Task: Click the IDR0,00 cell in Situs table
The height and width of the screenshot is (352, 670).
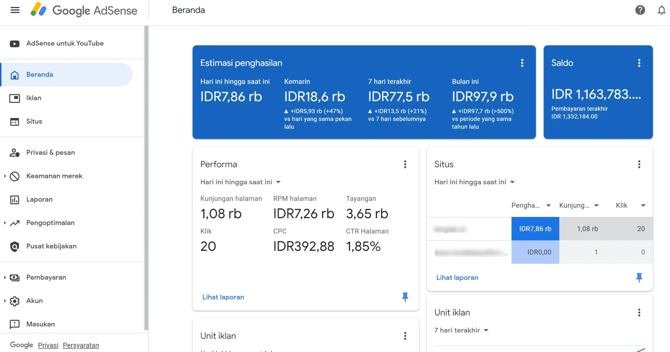Action: pyautogui.click(x=535, y=252)
